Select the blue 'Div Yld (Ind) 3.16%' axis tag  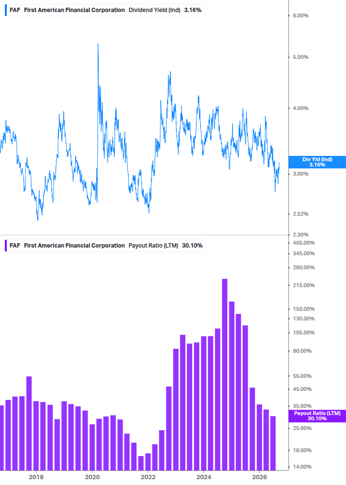tap(317, 162)
